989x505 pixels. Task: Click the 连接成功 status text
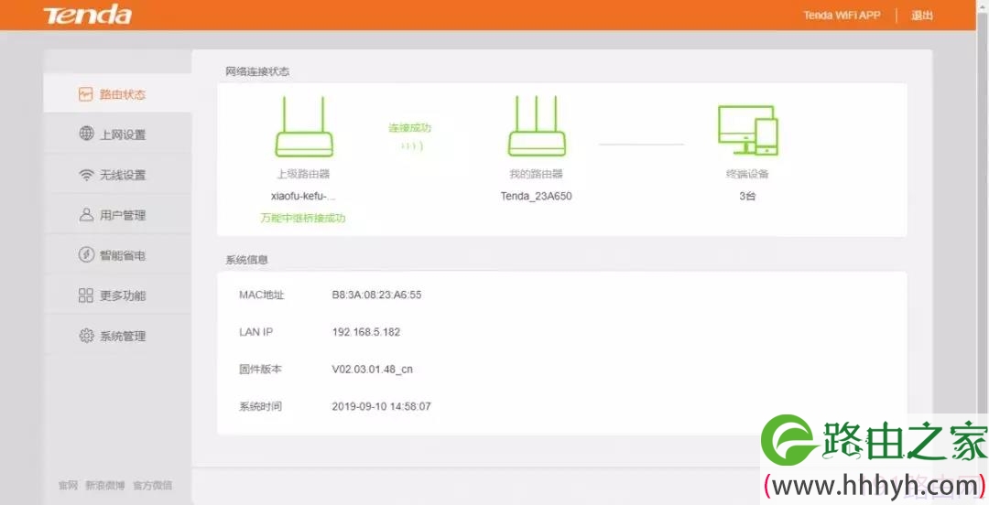(409, 128)
